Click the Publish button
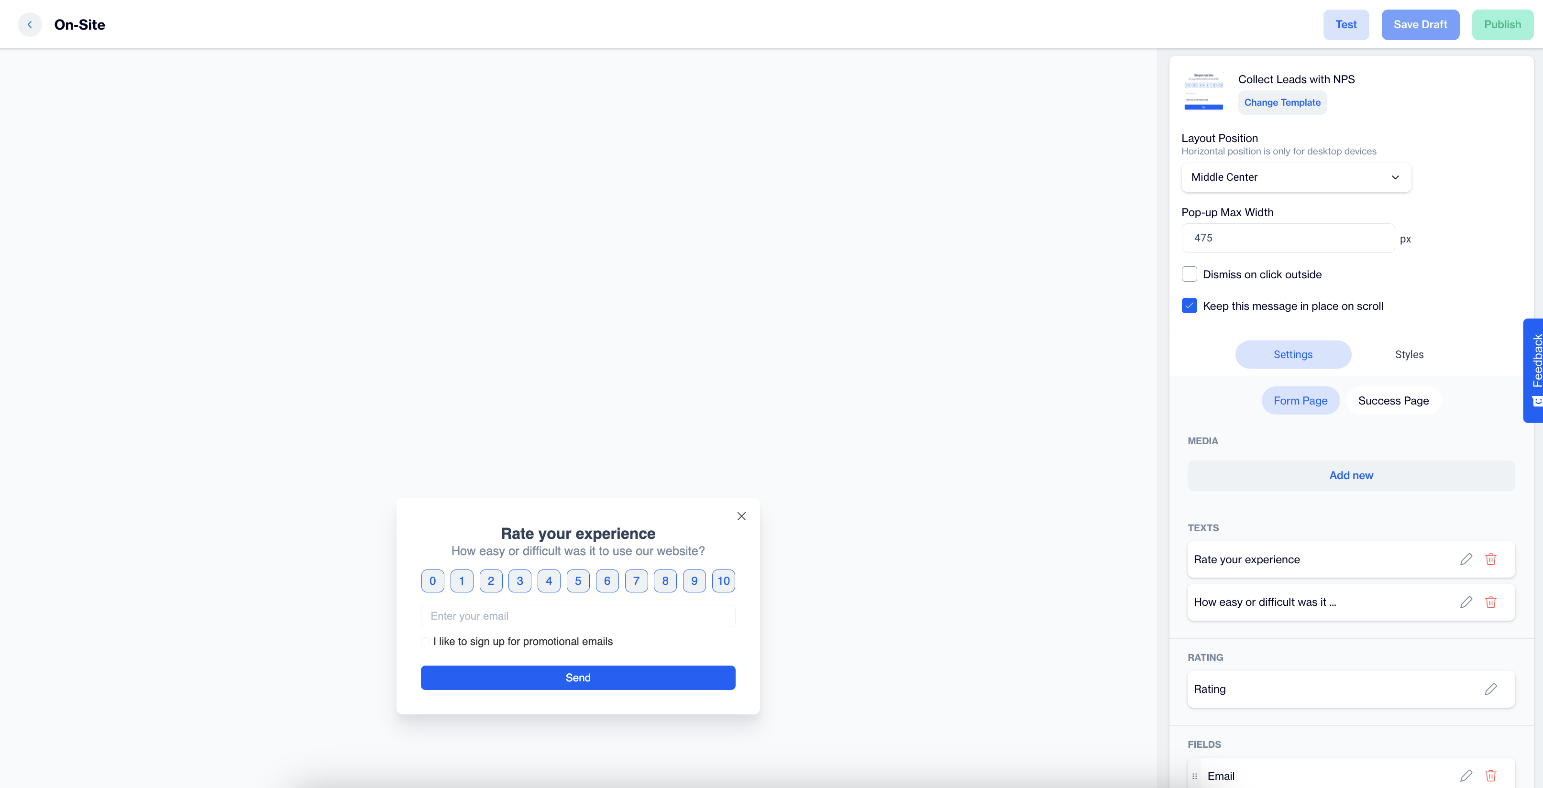The height and width of the screenshot is (788, 1543). click(x=1502, y=24)
